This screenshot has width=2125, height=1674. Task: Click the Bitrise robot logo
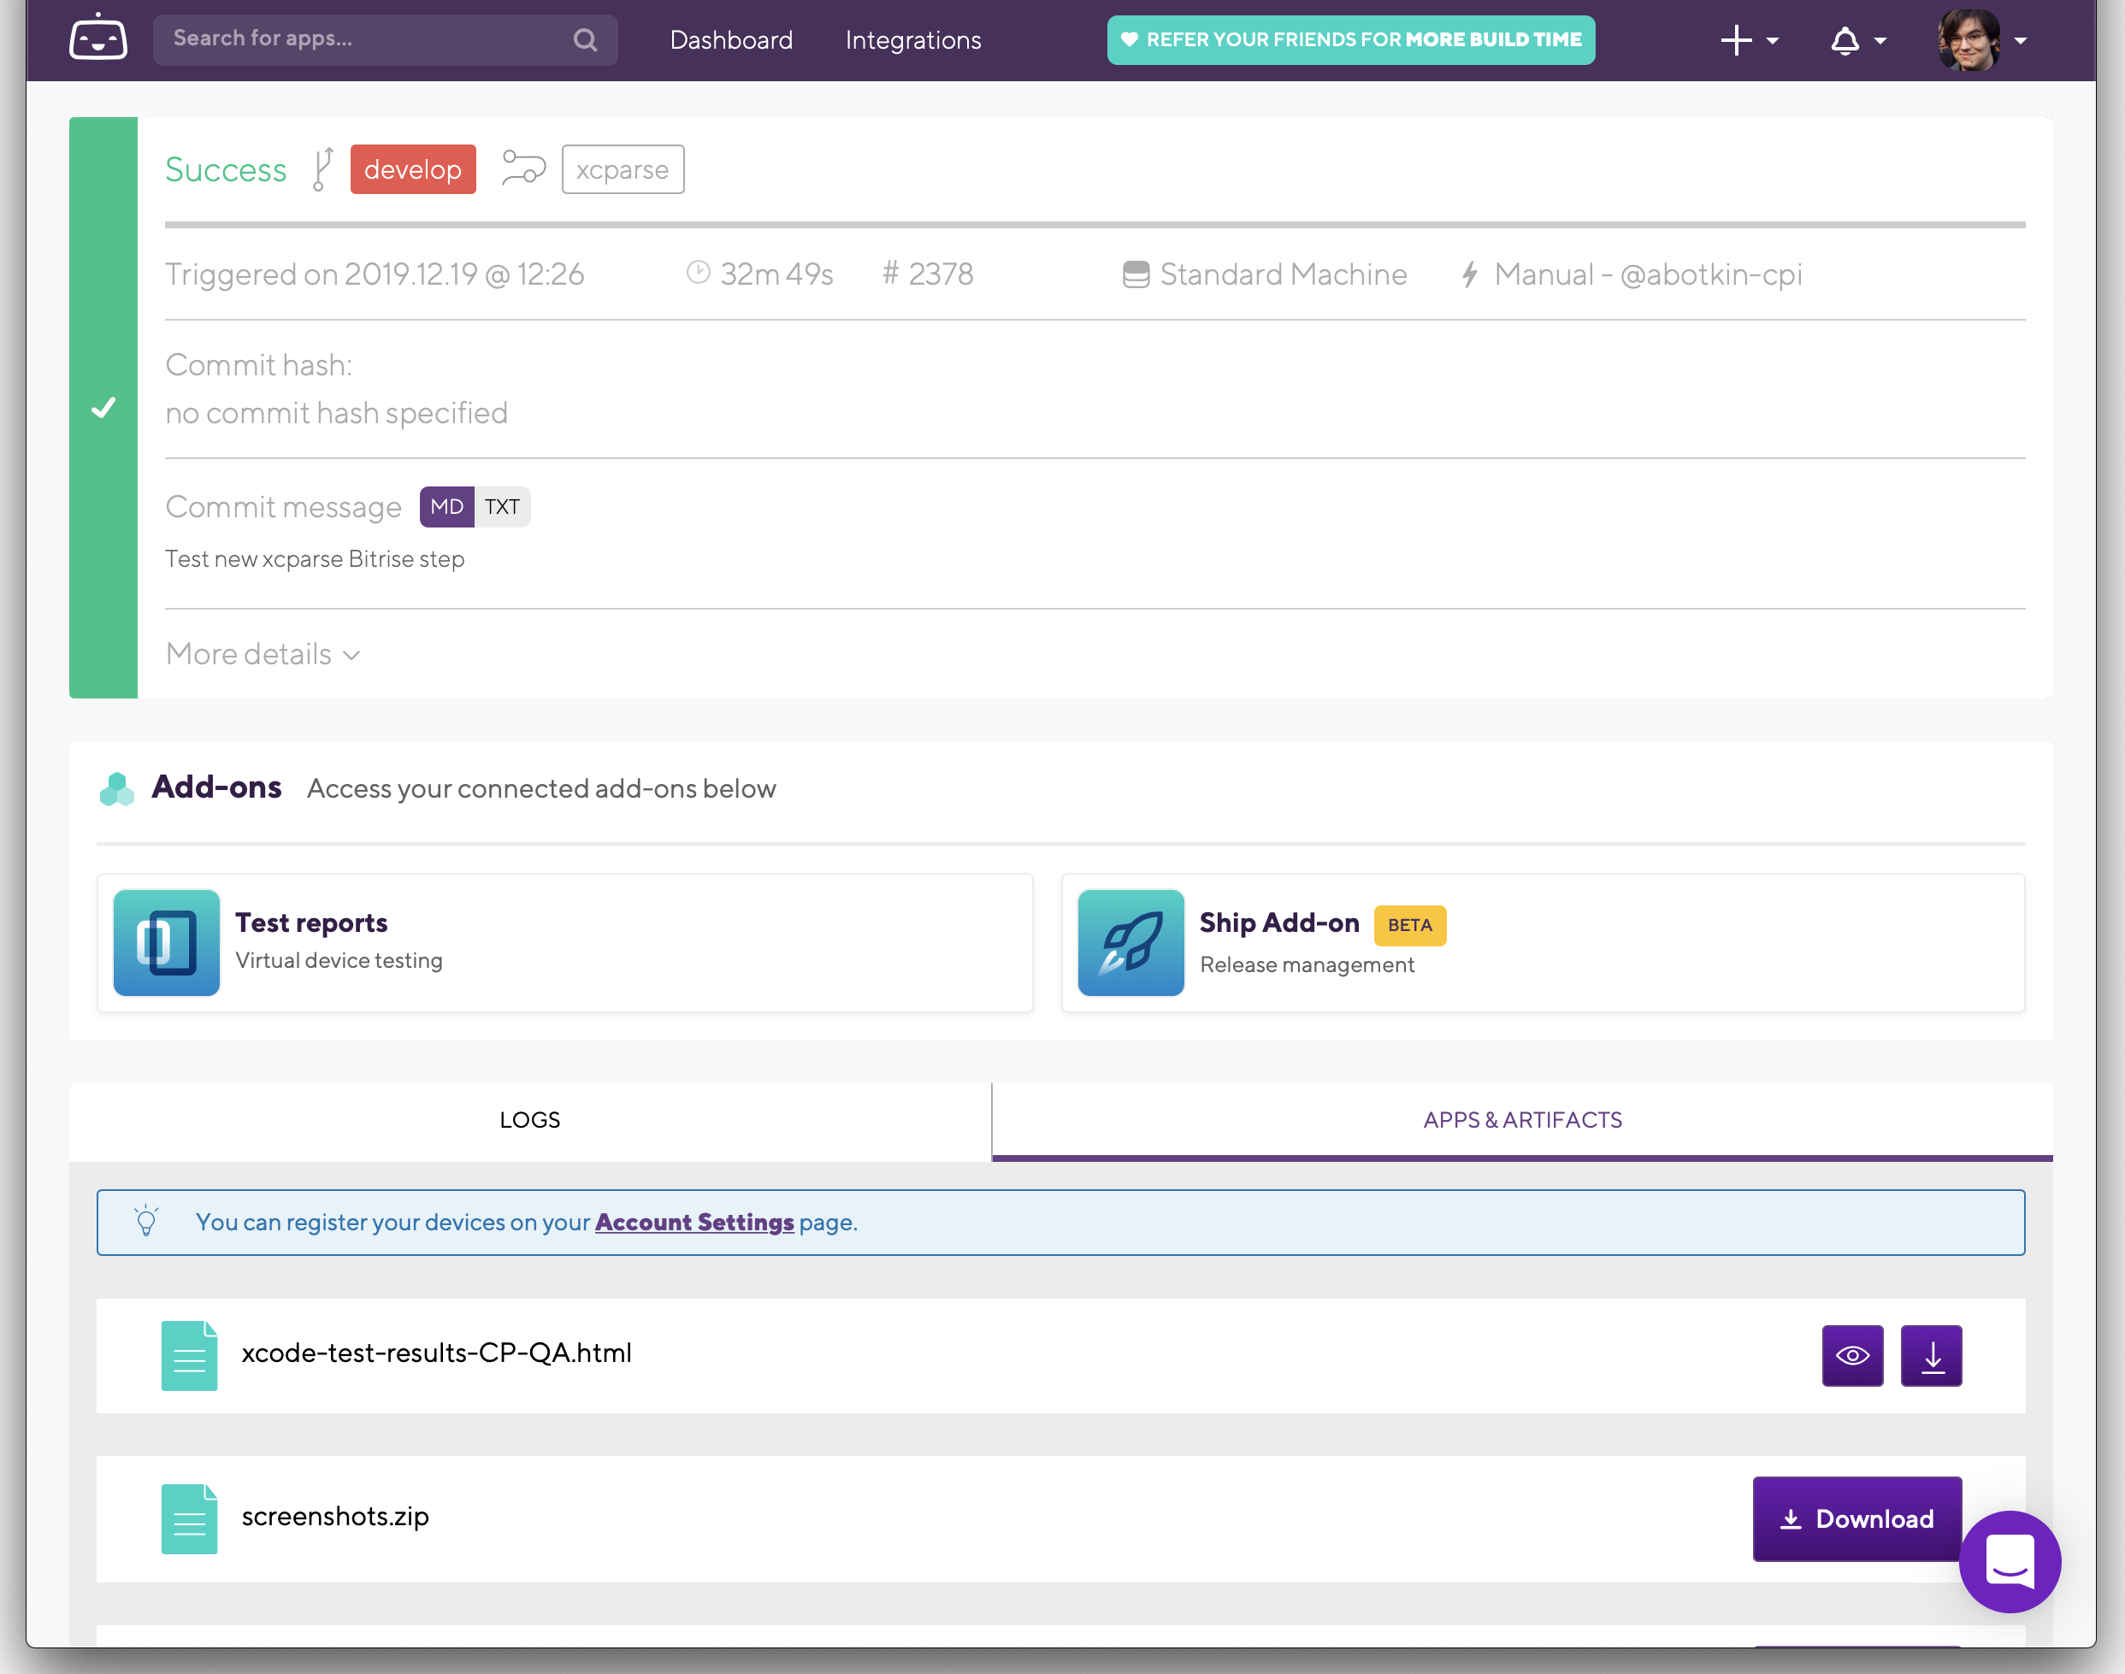pos(98,38)
